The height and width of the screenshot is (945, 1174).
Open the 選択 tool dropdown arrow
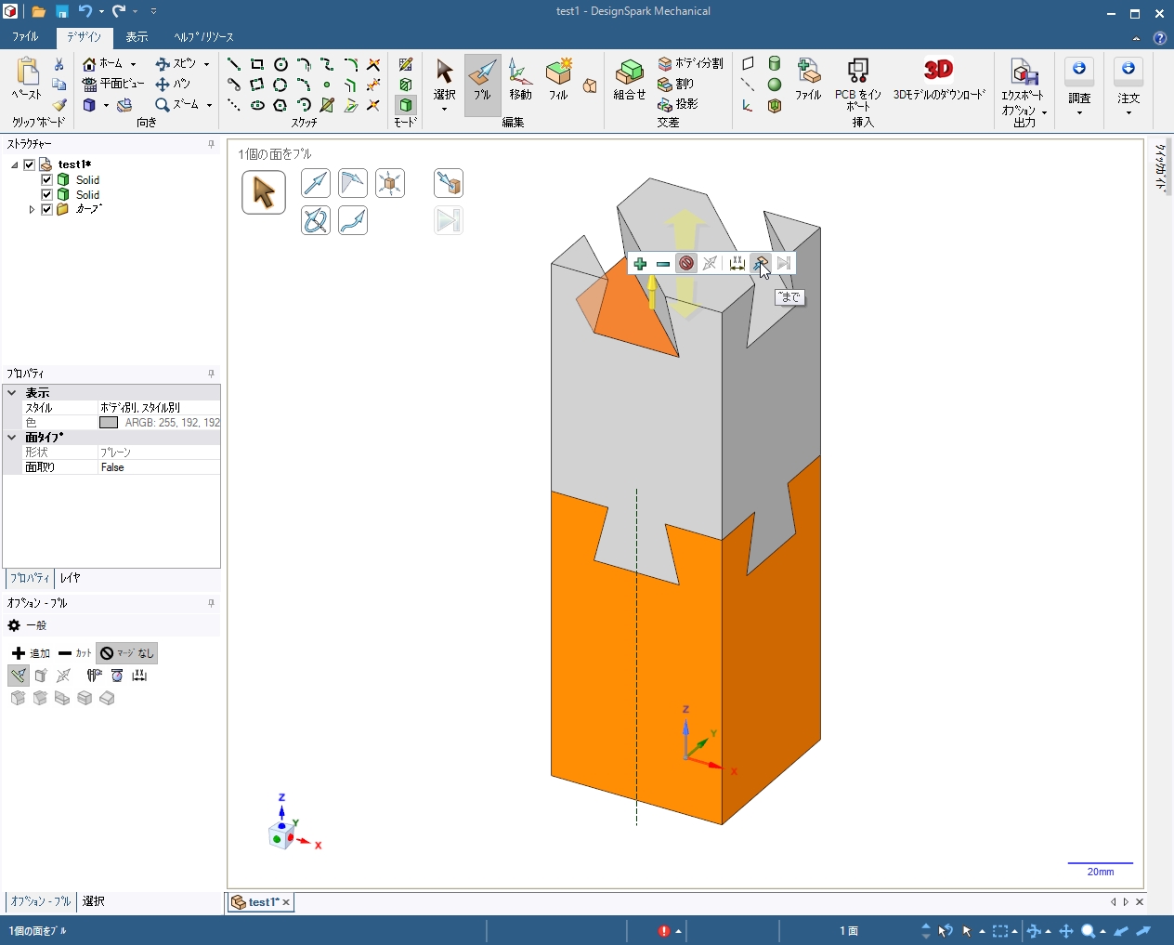tap(444, 110)
